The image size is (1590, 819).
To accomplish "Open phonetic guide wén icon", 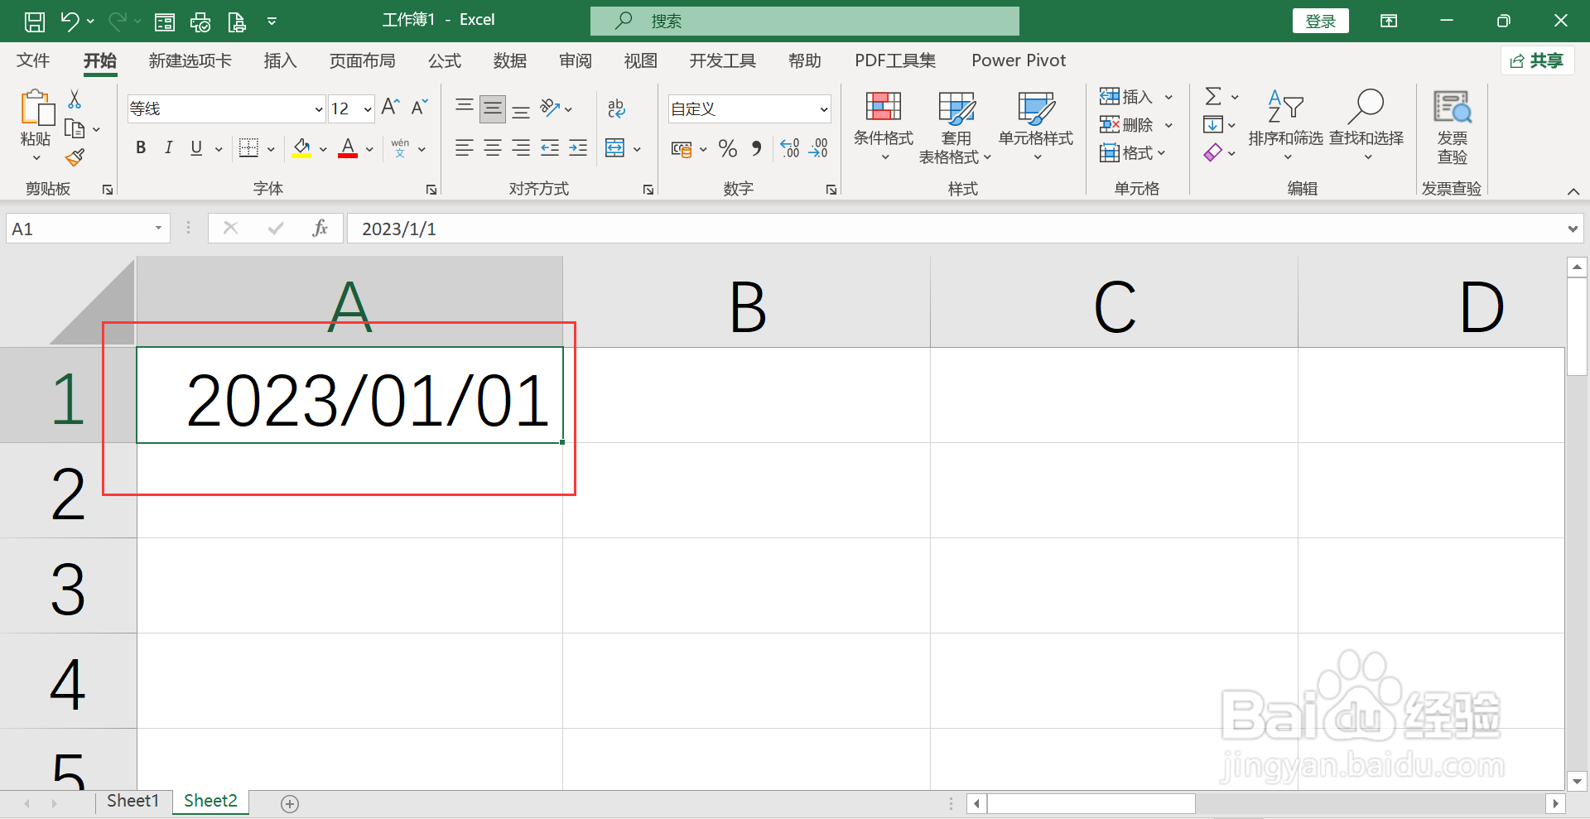I will coord(400,148).
